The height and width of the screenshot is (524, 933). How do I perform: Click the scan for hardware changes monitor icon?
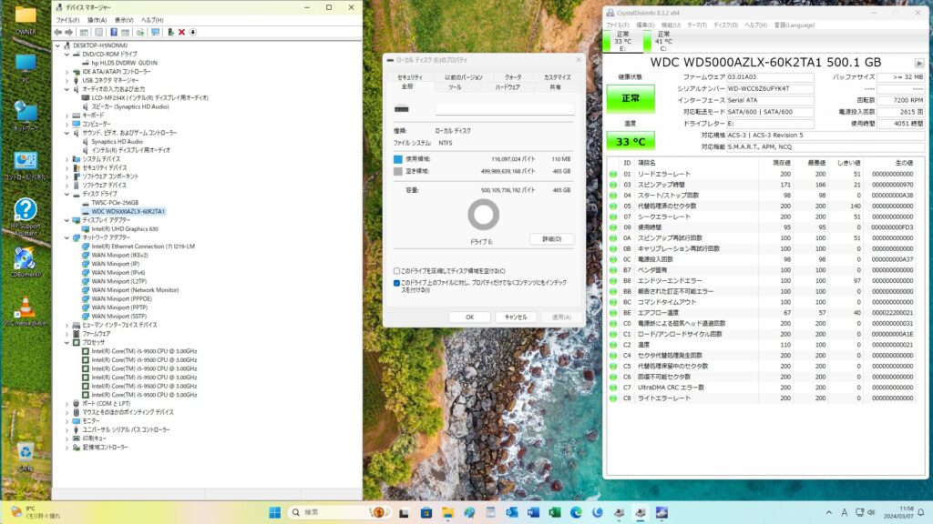(x=156, y=32)
